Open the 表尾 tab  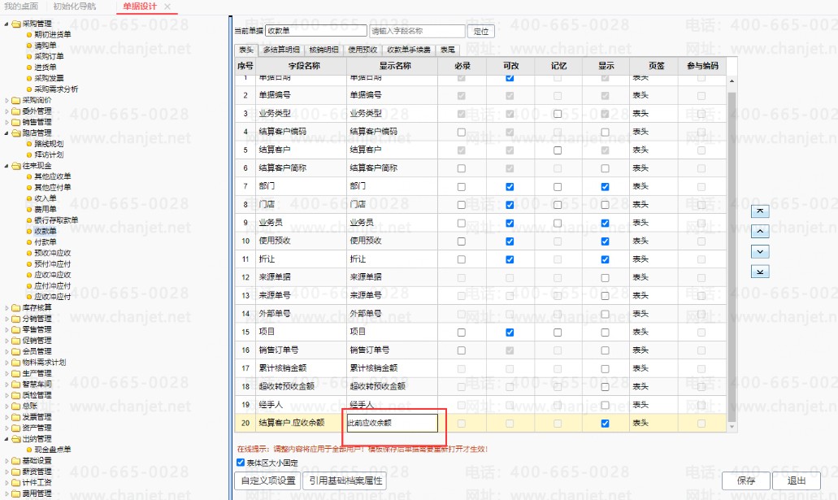pos(448,50)
